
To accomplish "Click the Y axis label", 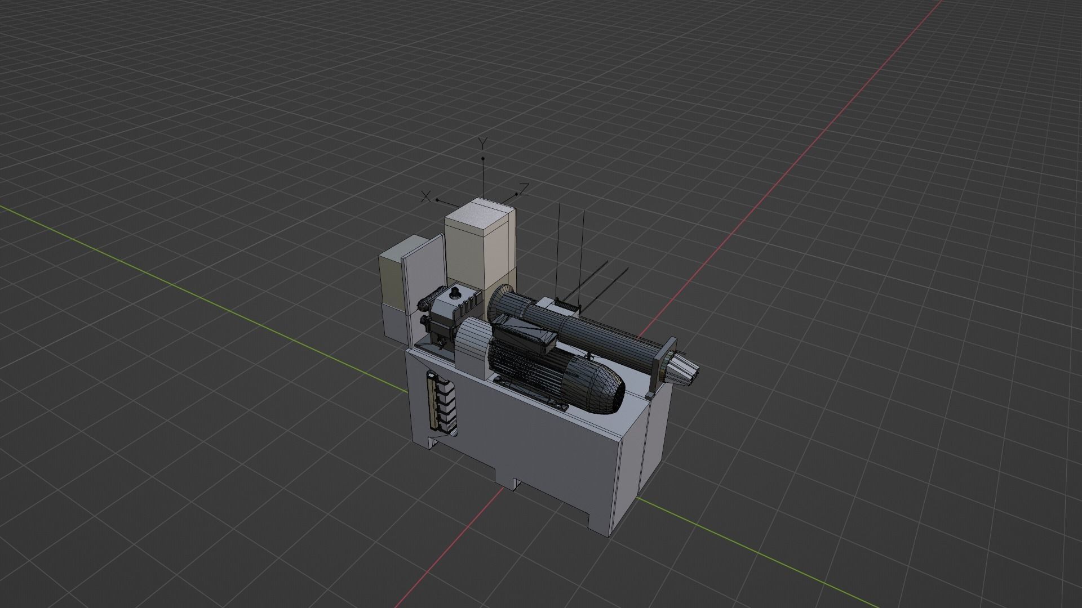I will point(482,144).
